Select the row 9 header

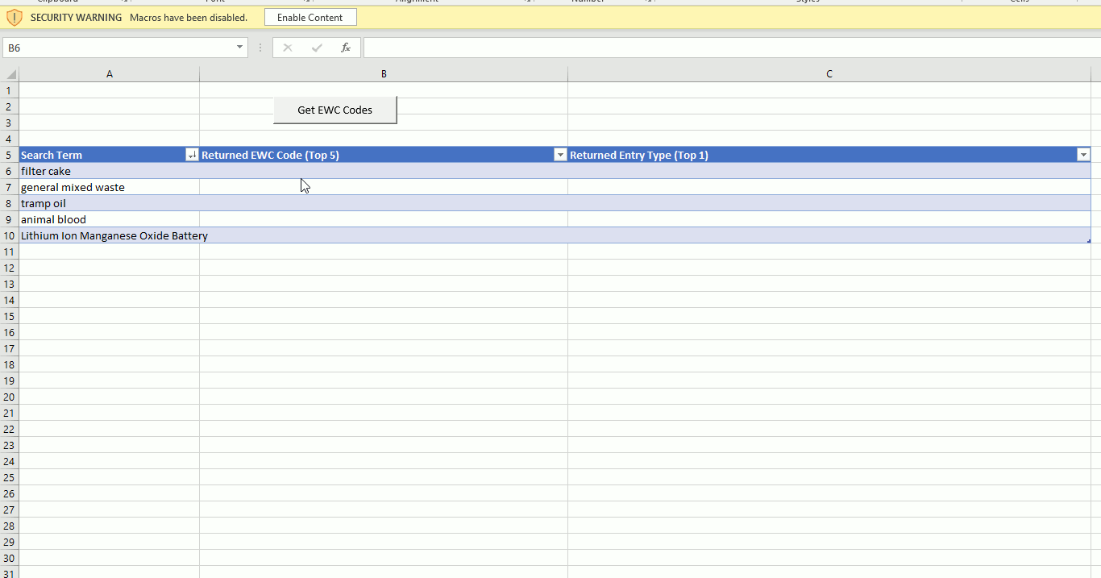tap(10, 219)
